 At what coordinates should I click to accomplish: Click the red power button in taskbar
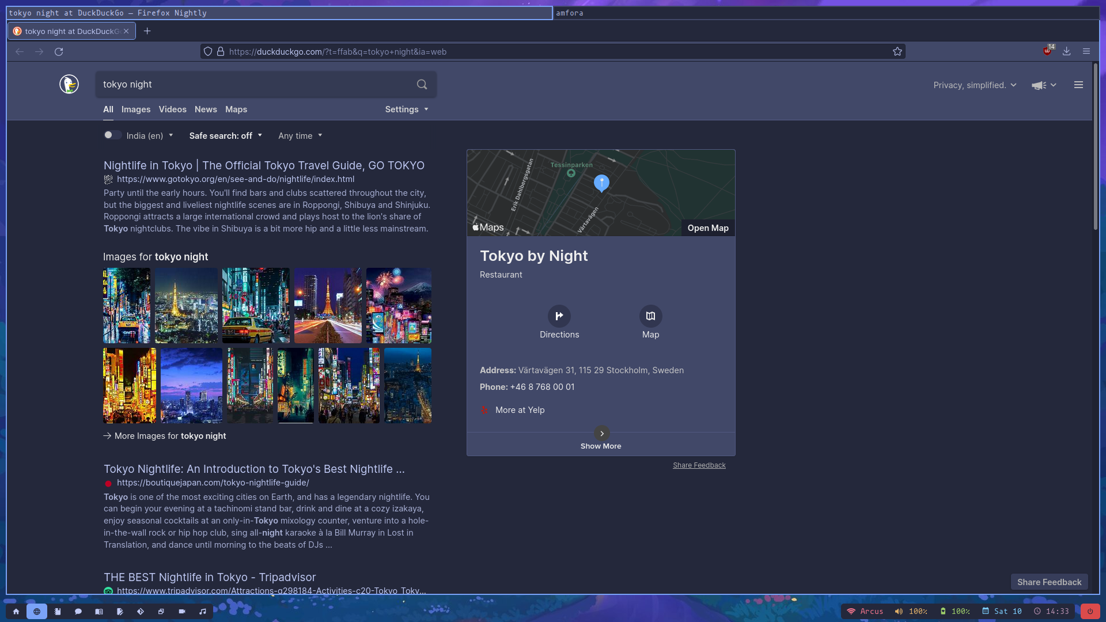click(1090, 612)
